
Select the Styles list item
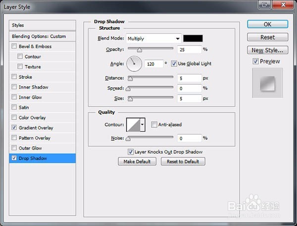pyautogui.click(x=43, y=25)
